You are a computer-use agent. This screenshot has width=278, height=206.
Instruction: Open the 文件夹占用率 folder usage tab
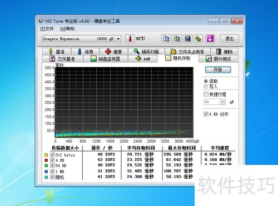coord(187,52)
